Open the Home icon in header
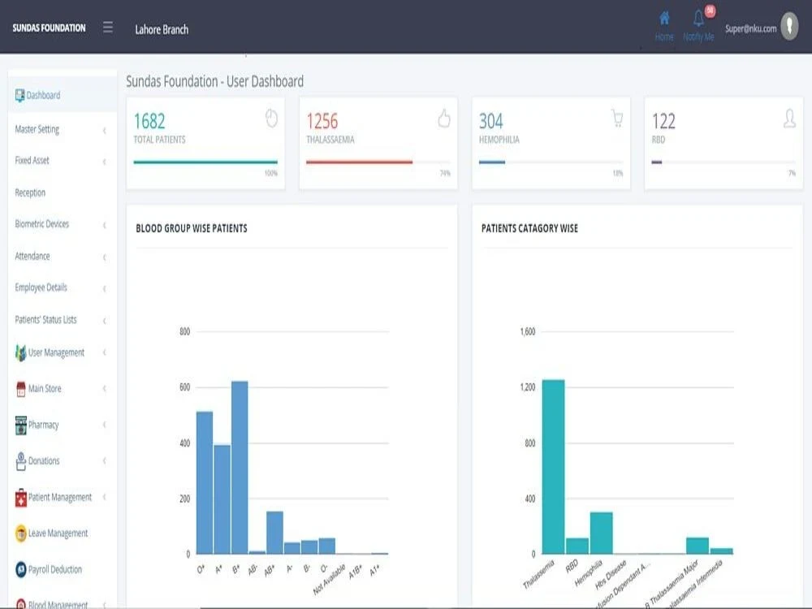The width and height of the screenshot is (812, 609). tap(664, 18)
